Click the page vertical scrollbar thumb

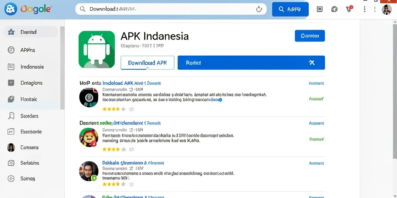395,91
